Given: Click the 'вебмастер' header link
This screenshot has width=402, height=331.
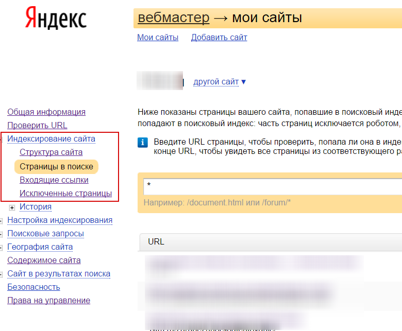Looking at the screenshot, I should click(174, 18).
